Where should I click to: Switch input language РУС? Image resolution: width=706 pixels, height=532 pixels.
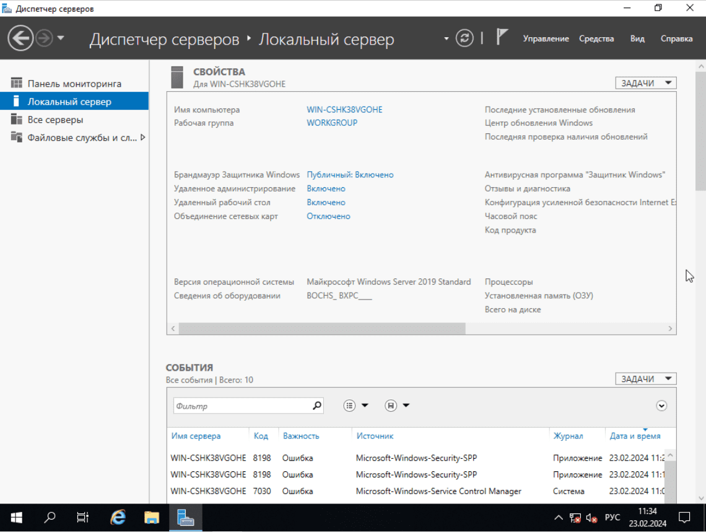coord(612,518)
